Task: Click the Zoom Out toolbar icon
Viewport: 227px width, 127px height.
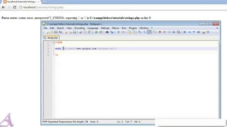Action: click(x=123, y=32)
